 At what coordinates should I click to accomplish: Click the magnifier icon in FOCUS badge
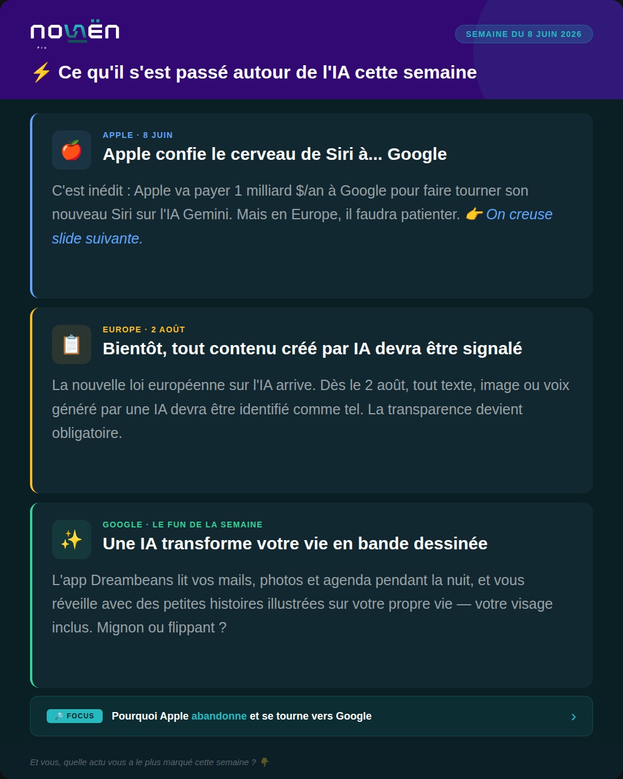point(59,716)
